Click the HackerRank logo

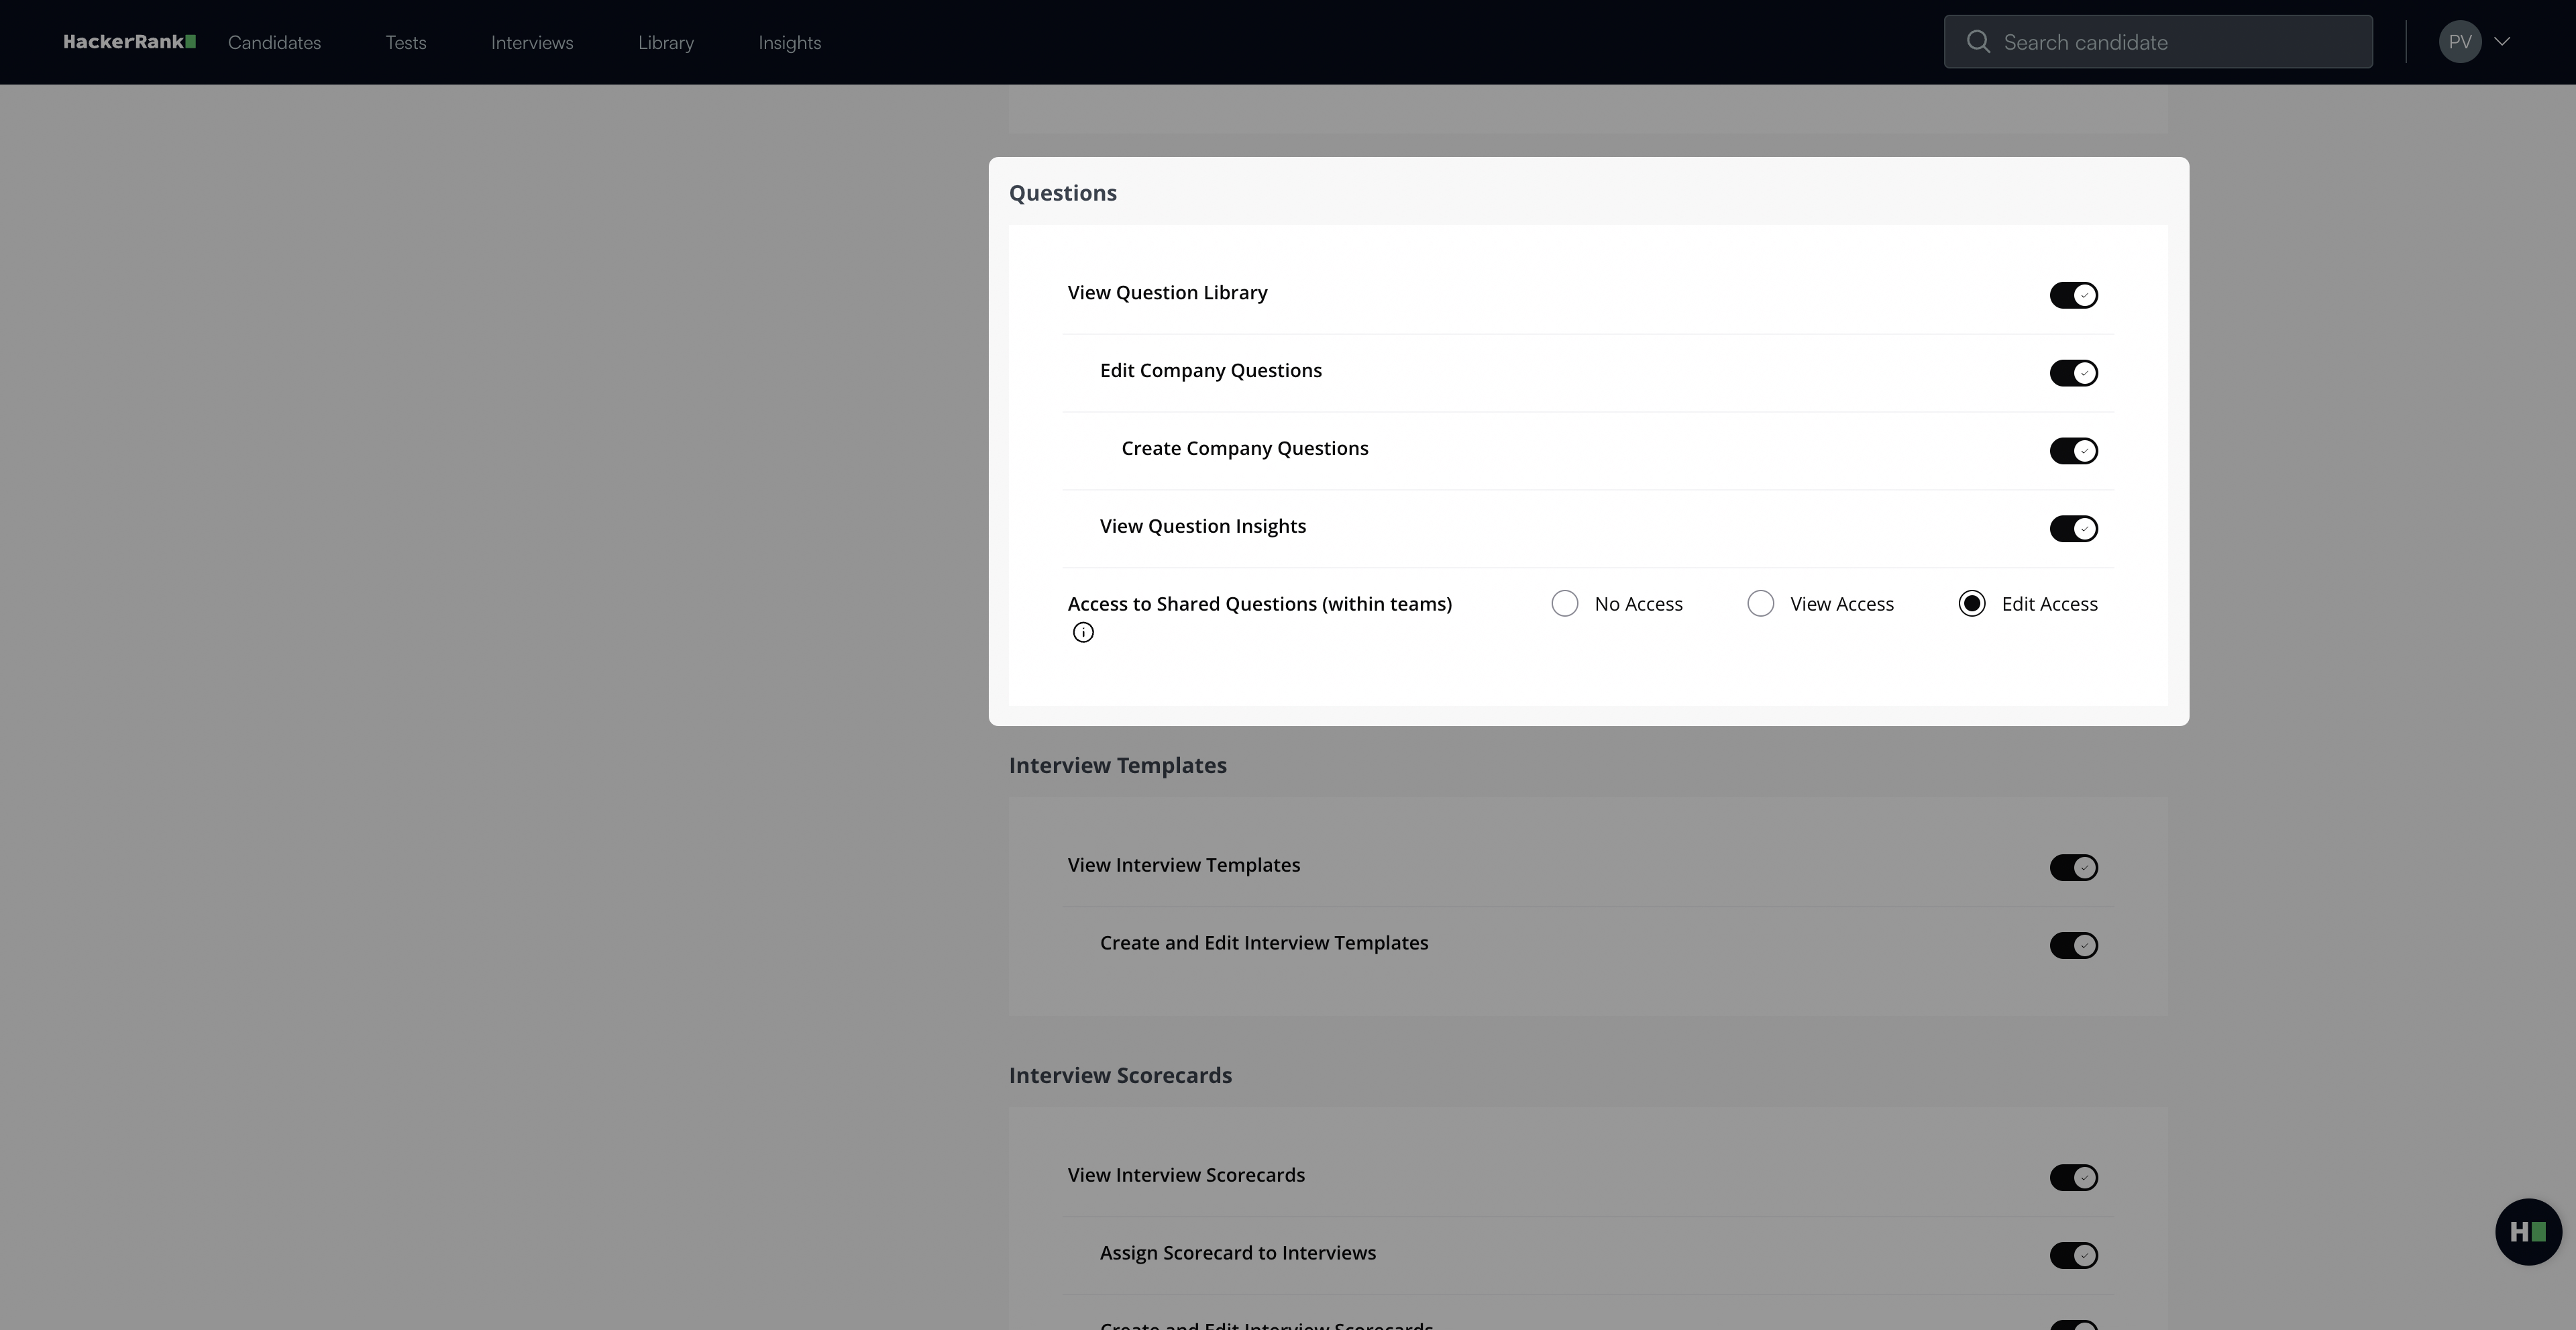point(129,42)
